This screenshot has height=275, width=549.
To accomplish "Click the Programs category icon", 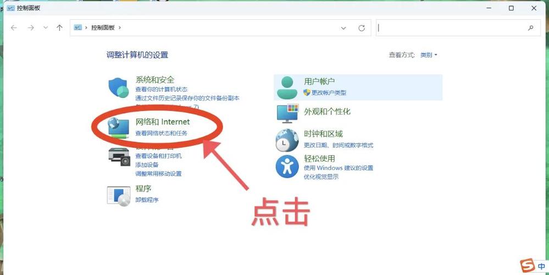I will (x=119, y=195).
